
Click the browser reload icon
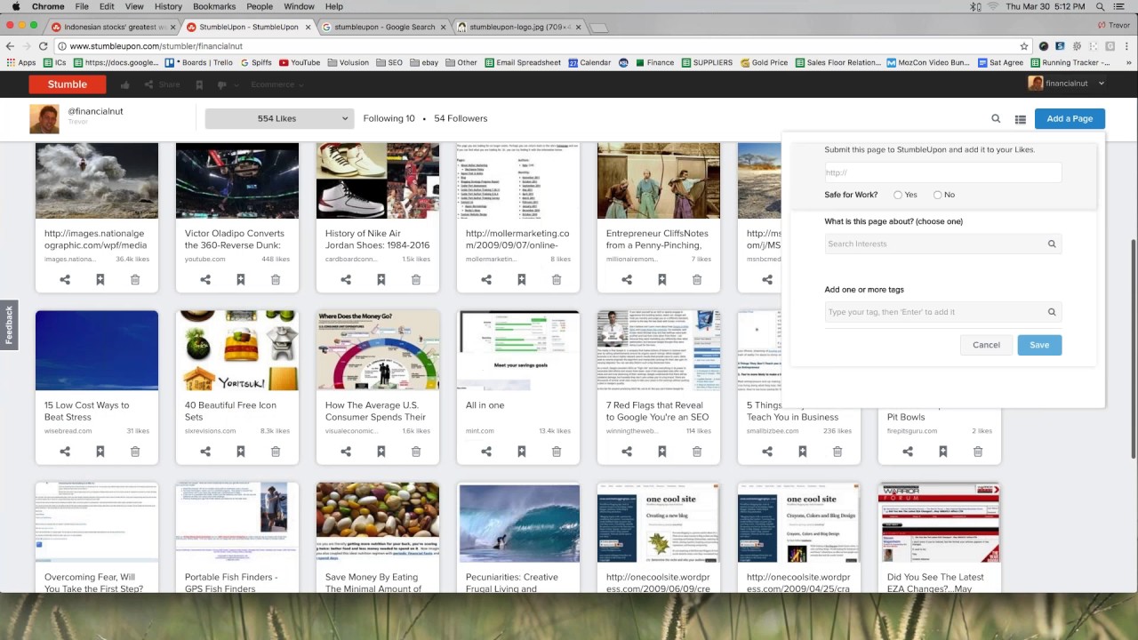[x=44, y=46]
